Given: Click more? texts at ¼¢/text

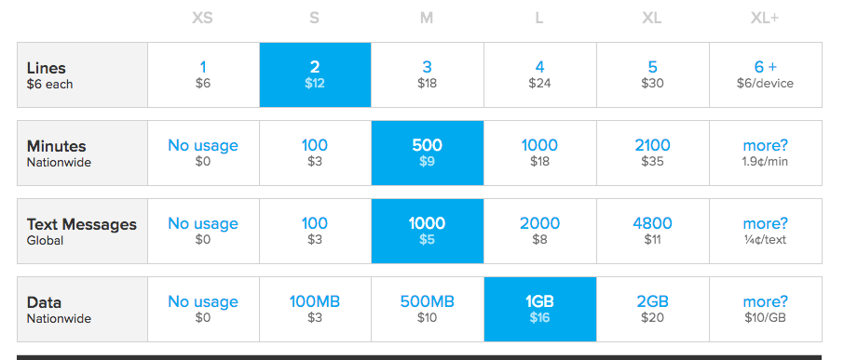Looking at the screenshot, I should (x=766, y=231).
